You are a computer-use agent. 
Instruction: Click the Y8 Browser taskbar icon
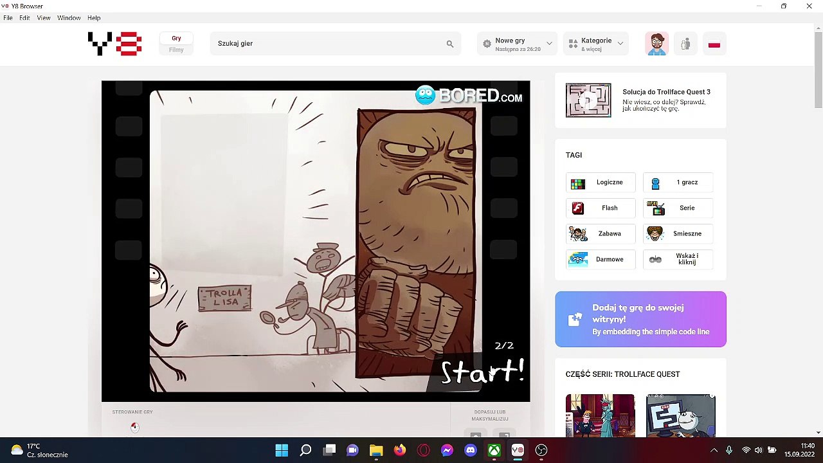pyautogui.click(x=518, y=450)
